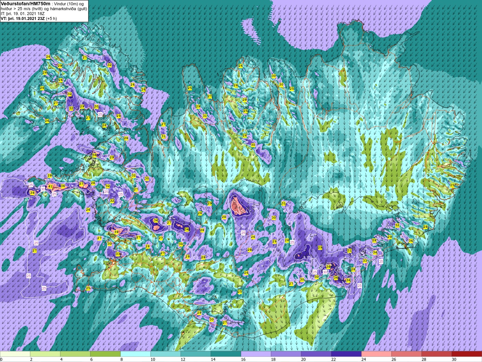The image size is (482, 362).
Task: Pick the green 4–6 m/s legend swatch
Action: tap(75, 354)
